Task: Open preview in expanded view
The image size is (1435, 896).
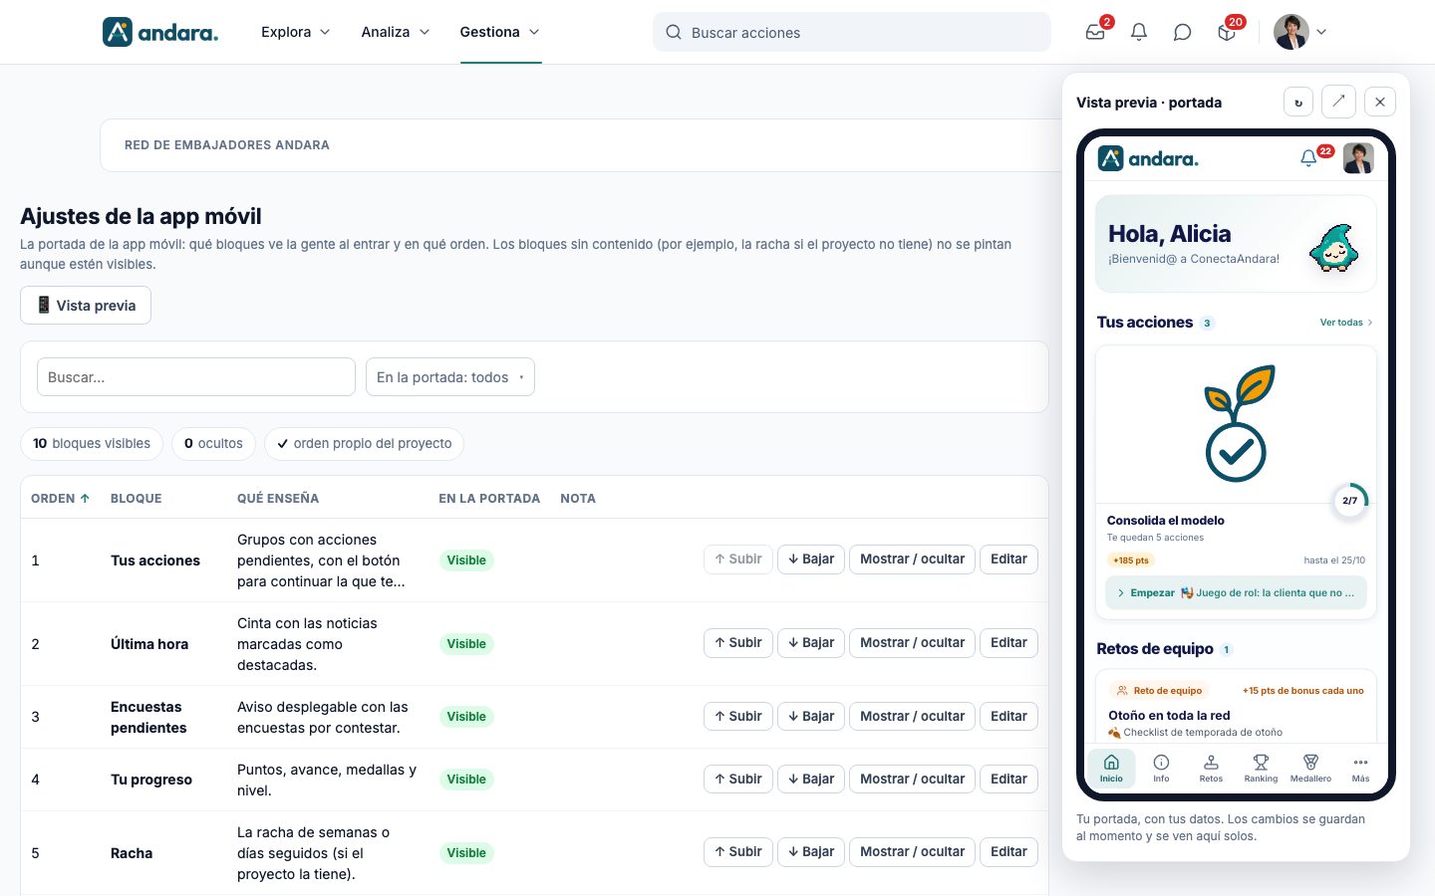Action: pyautogui.click(x=1338, y=102)
